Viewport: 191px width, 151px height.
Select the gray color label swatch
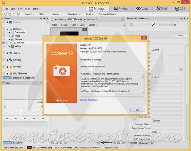coord(175,25)
